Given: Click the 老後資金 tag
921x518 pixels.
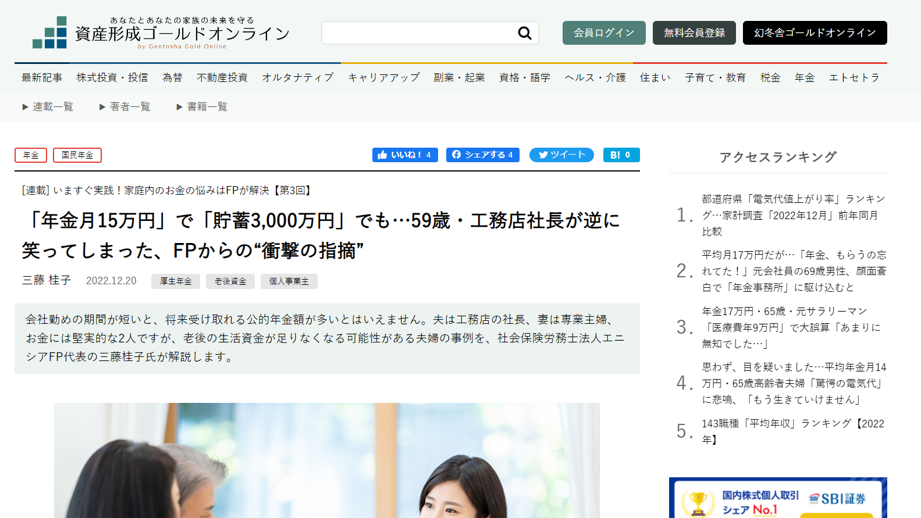Looking at the screenshot, I should click(x=230, y=281).
